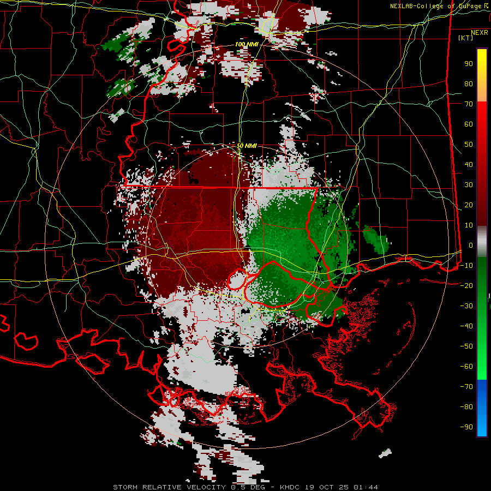Click the positive 80 scale value
491x491 pixels.
tap(469, 83)
